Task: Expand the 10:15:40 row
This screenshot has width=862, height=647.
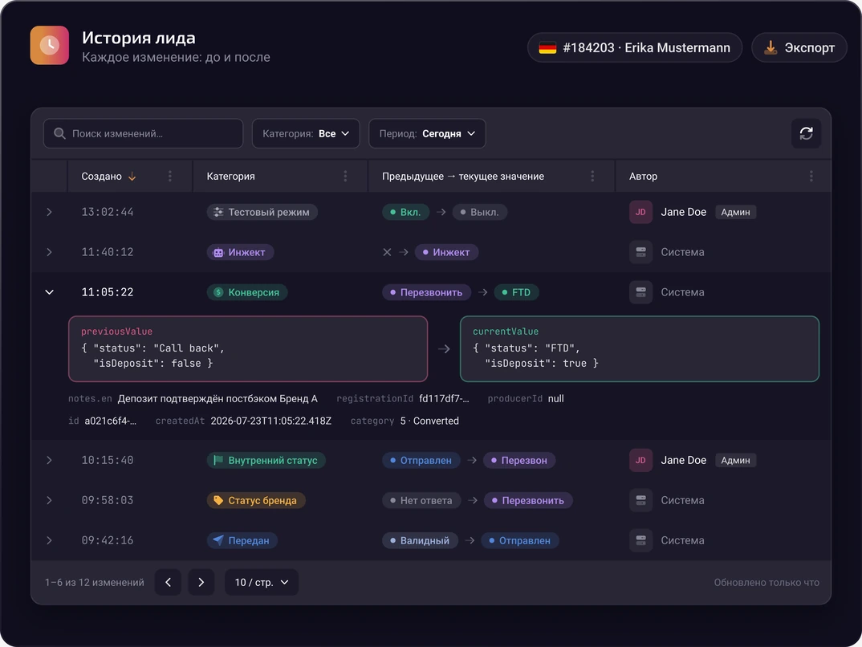Action: pyautogui.click(x=50, y=460)
